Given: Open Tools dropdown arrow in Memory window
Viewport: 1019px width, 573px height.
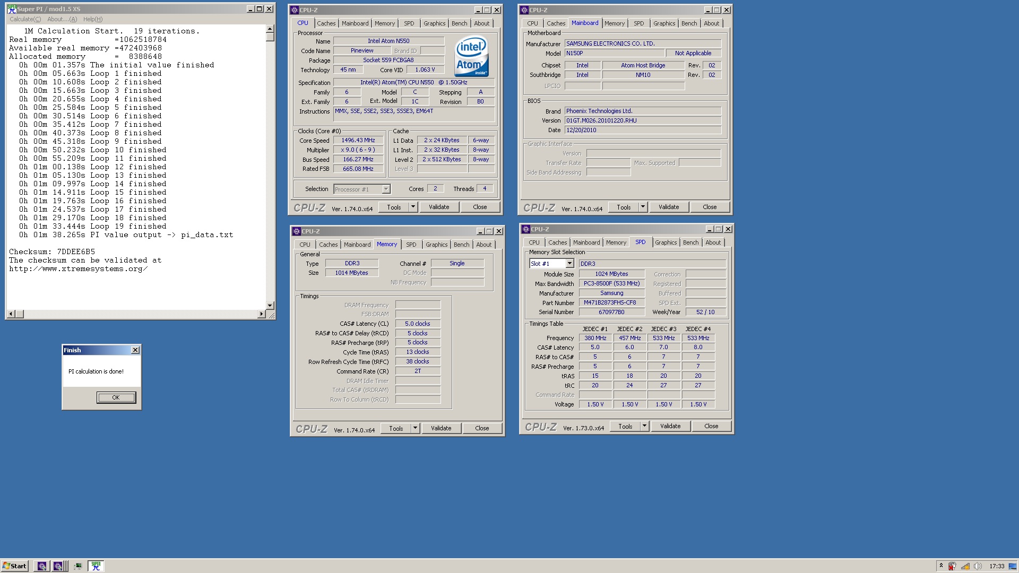Looking at the screenshot, I should [416, 428].
